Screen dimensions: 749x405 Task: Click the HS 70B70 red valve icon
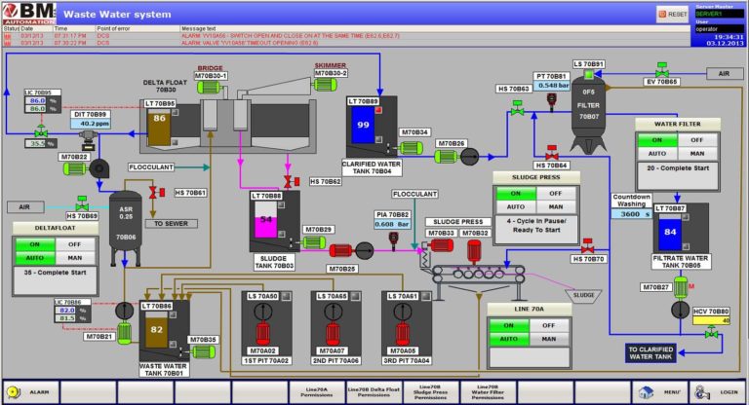(x=587, y=246)
